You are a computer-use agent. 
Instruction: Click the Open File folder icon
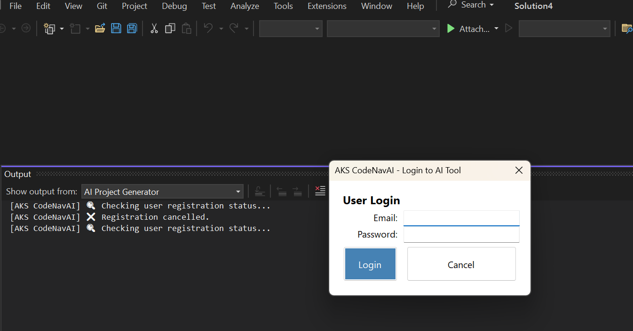click(100, 29)
